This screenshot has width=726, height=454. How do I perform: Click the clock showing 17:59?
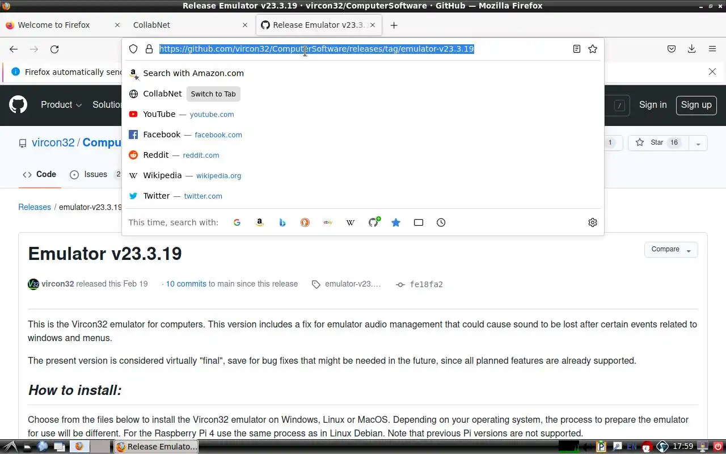[683, 447]
